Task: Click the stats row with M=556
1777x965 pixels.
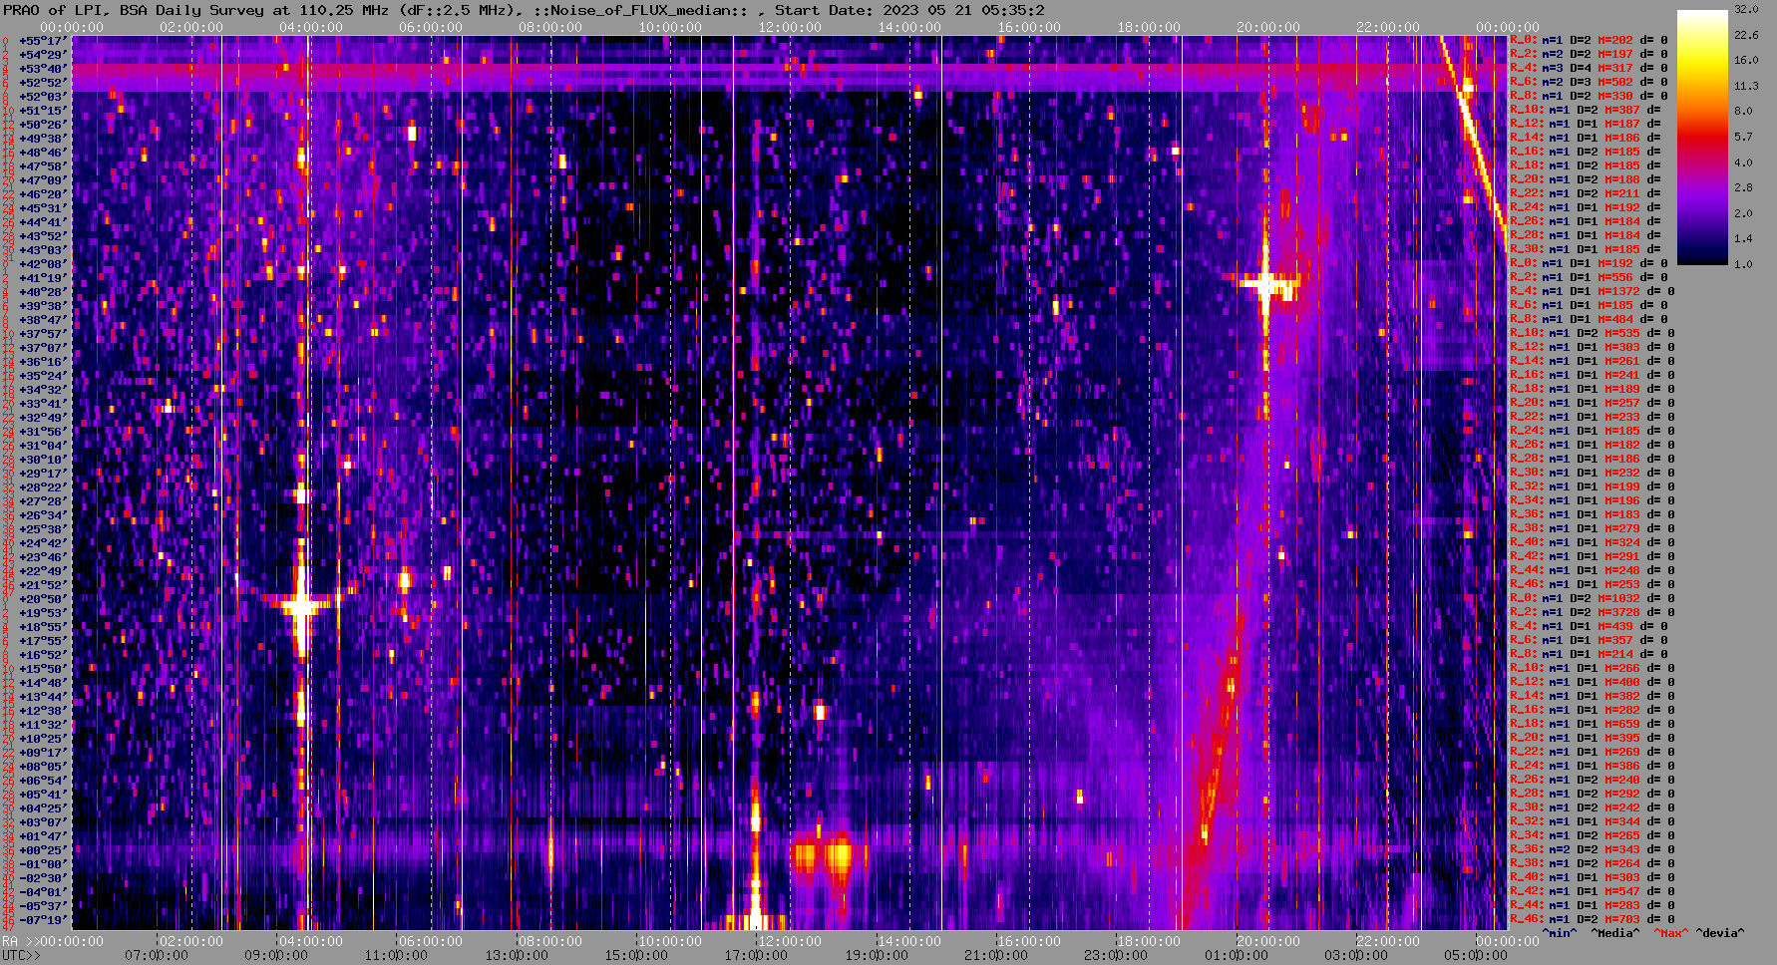Action: [1588, 277]
